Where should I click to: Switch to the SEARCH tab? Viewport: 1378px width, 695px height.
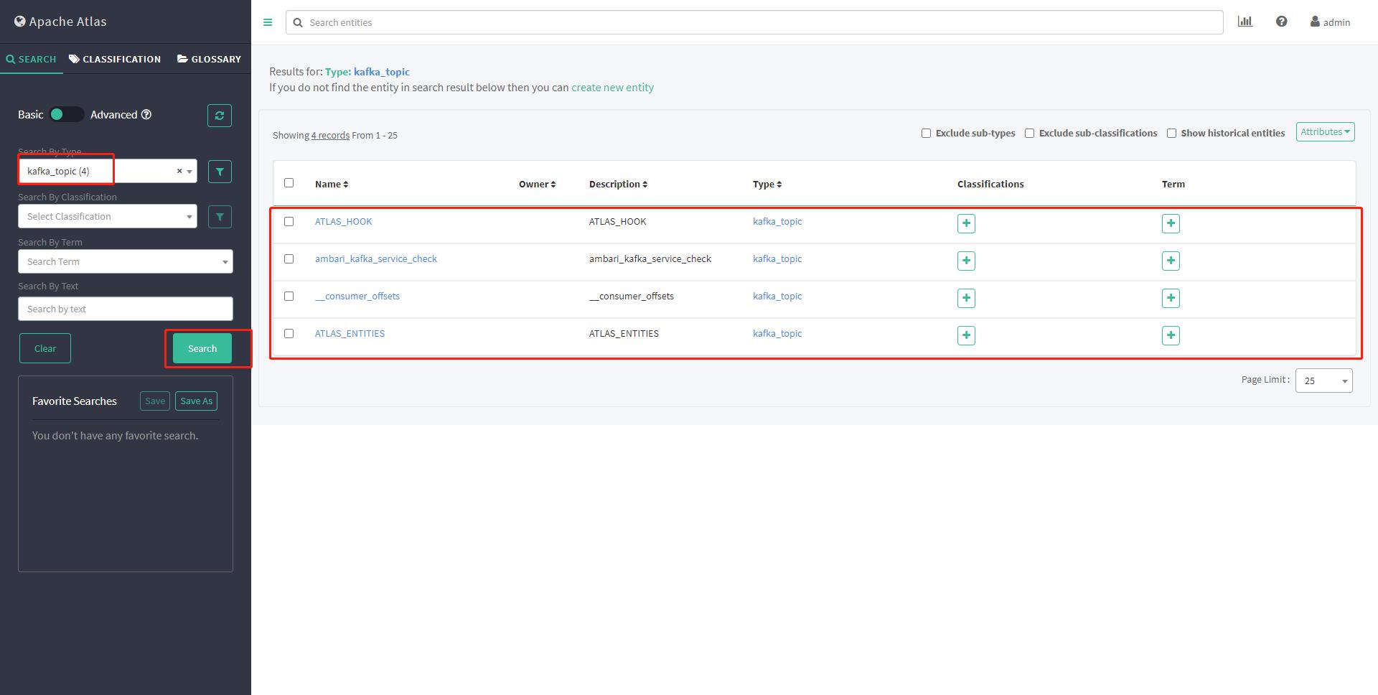pyautogui.click(x=31, y=59)
